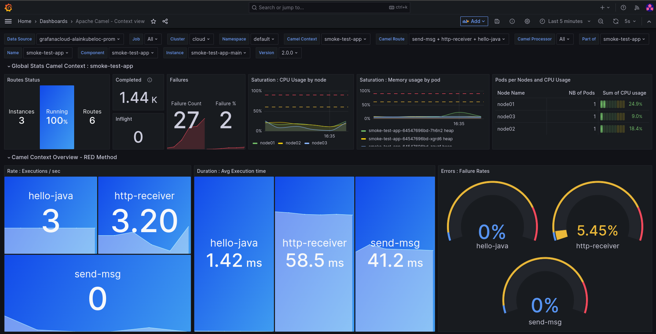Sort table by Sum of CPU usage
The image size is (656, 334).
[624, 93]
